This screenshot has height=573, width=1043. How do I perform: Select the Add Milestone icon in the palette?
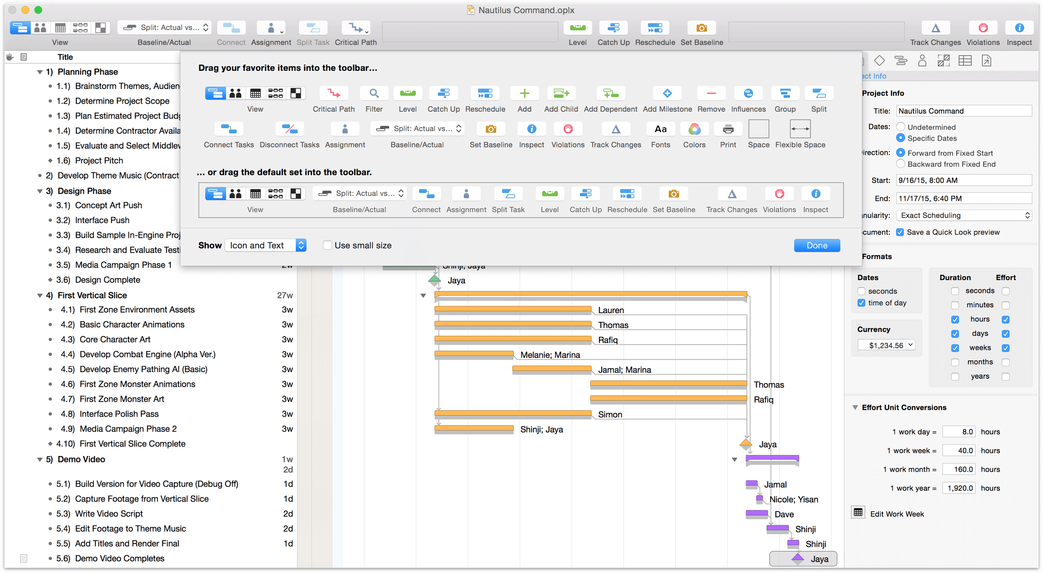[x=667, y=94]
